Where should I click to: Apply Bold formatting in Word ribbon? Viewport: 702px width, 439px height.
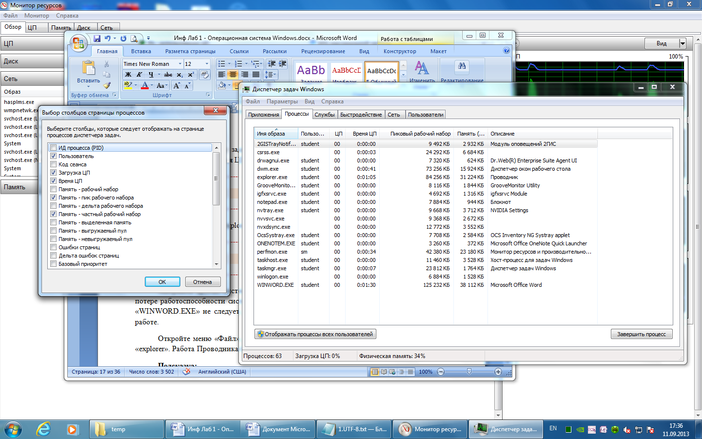coord(128,75)
